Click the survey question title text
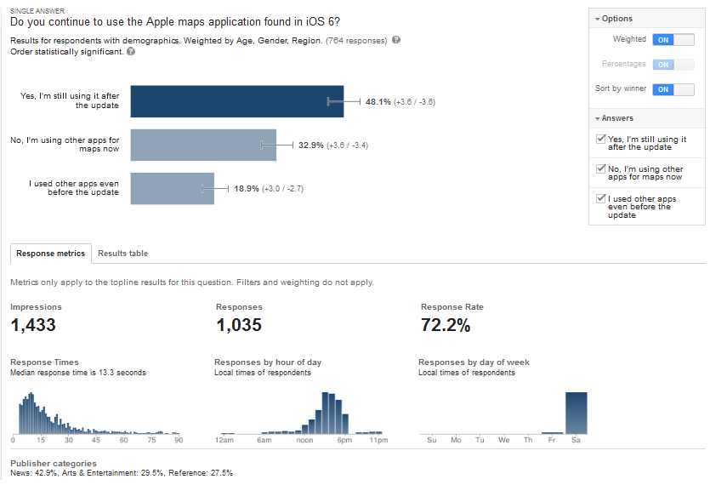 click(175, 22)
